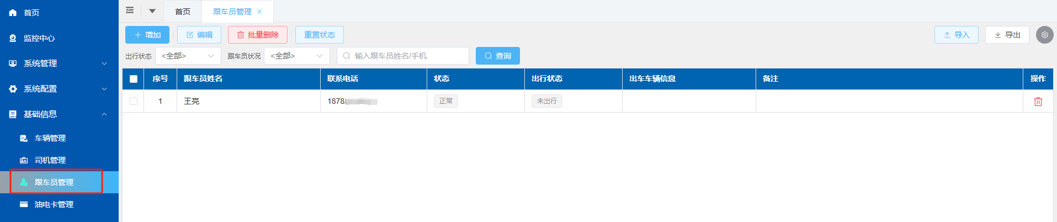Image resolution: width=1057 pixels, height=222 pixels.
Task: Select all rows via header checkbox
Action: [x=134, y=79]
